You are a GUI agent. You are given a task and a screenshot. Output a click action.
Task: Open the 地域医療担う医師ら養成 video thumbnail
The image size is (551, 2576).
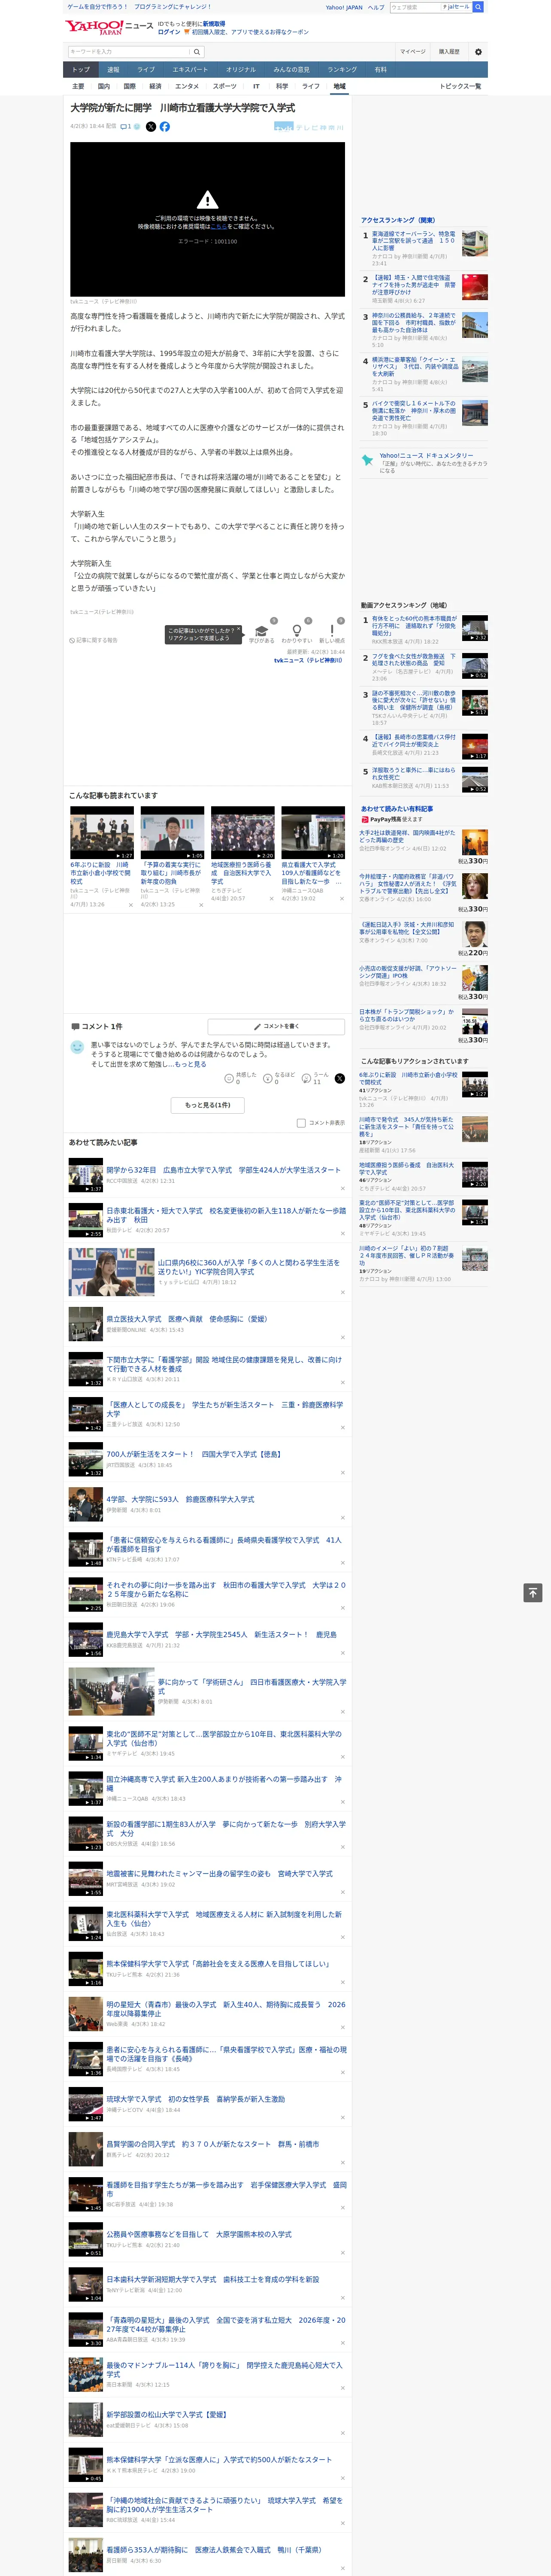point(242,832)
